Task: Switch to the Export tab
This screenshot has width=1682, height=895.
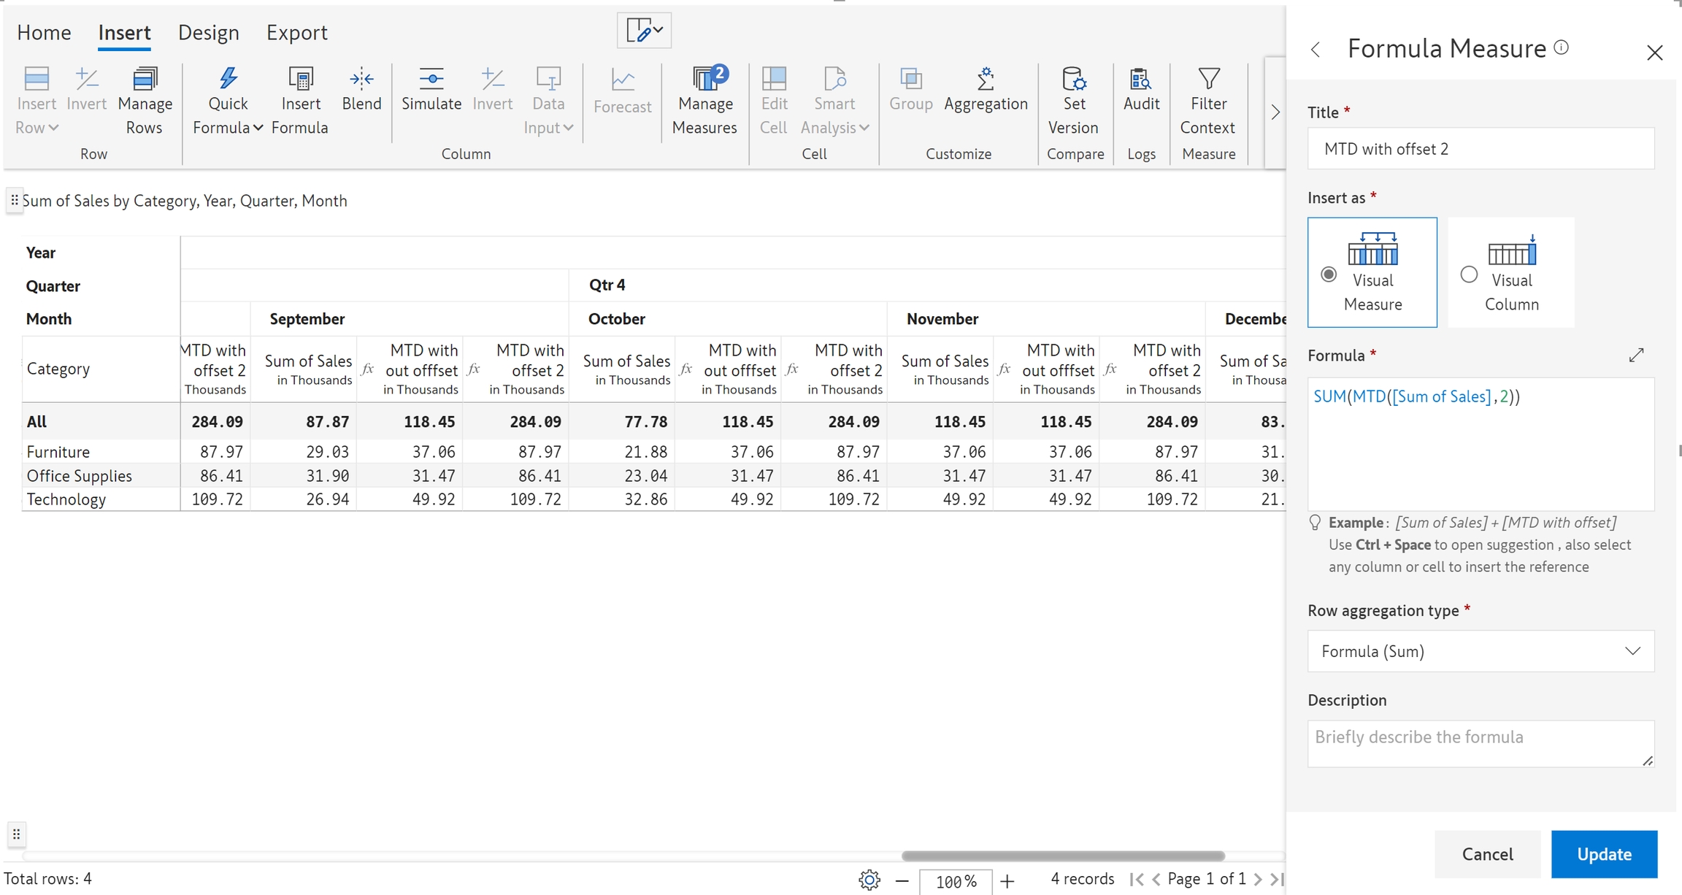Action: pos(296,33)
